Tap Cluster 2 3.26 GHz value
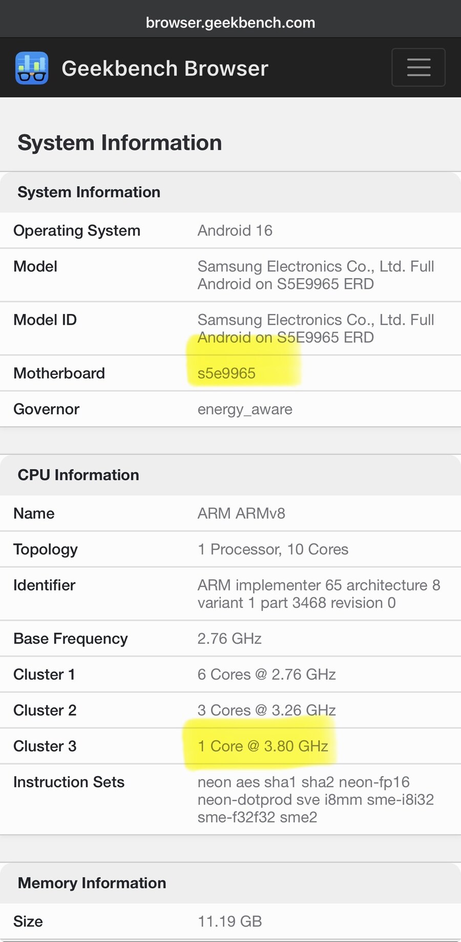Viewport: 461px width, 942px height. pos(266,710)
